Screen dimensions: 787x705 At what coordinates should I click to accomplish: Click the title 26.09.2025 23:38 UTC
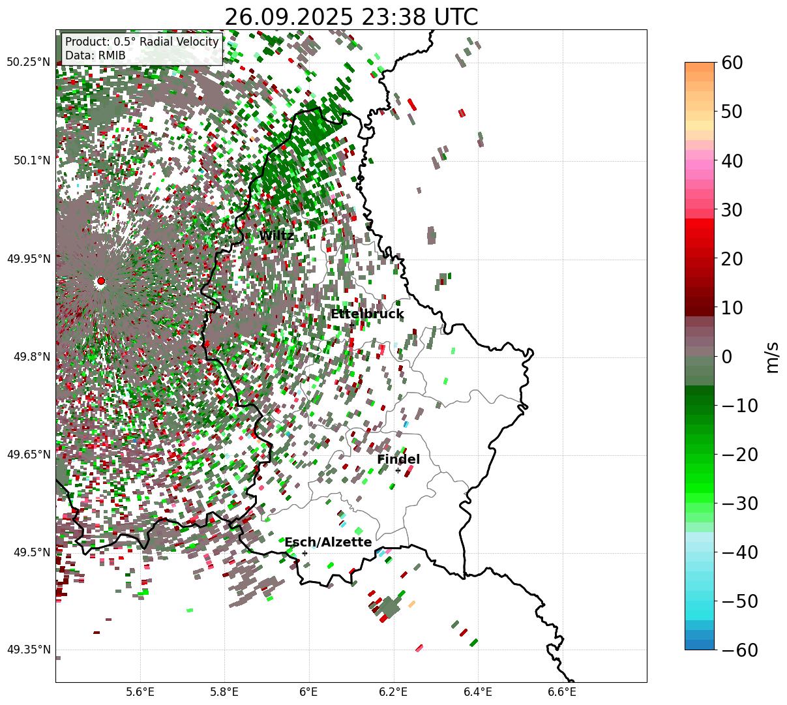click(351, 17)
